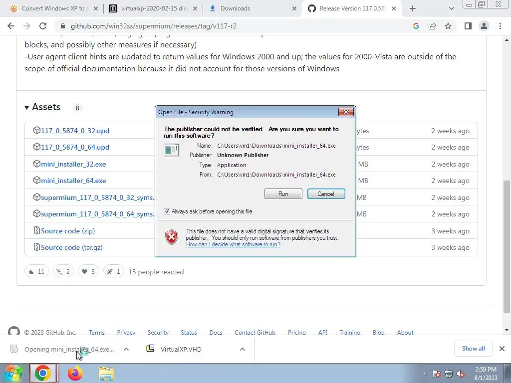Collapse the Assets section triangle
The height and width of the screenshot is (383, 511).
tap(27, 108)
